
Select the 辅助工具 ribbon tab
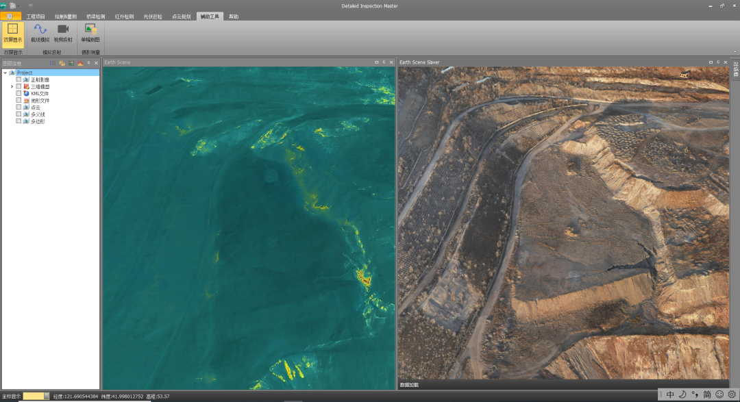pos(210,16)
